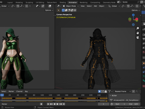
Task: Toggle snapping magnet in right viewport header
Action: [x=128, y=6]
